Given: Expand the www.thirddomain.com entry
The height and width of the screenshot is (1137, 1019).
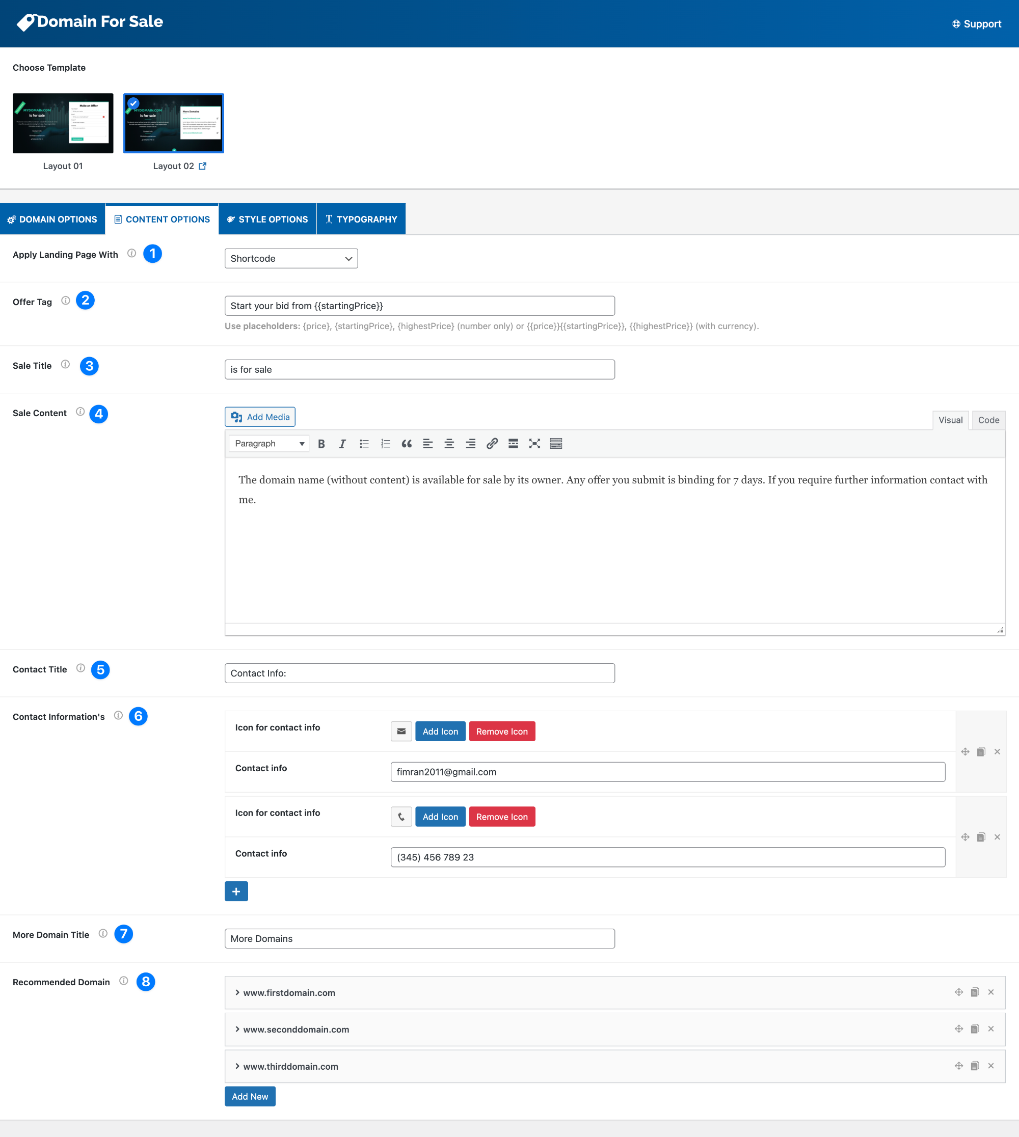Looking at the screenshot, I should [x=237, y=1066].
